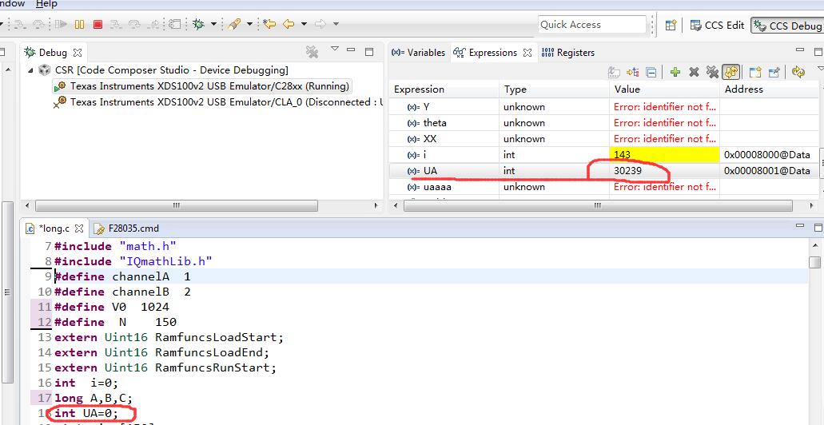Minimize the Debug view panel
Image resolution: width=824 pixels, height=425 pixels.
[x=351, y=51]
